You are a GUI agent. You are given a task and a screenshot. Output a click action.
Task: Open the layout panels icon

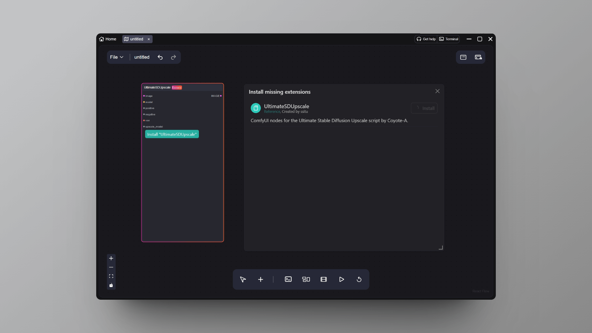(x=306, y=279)
